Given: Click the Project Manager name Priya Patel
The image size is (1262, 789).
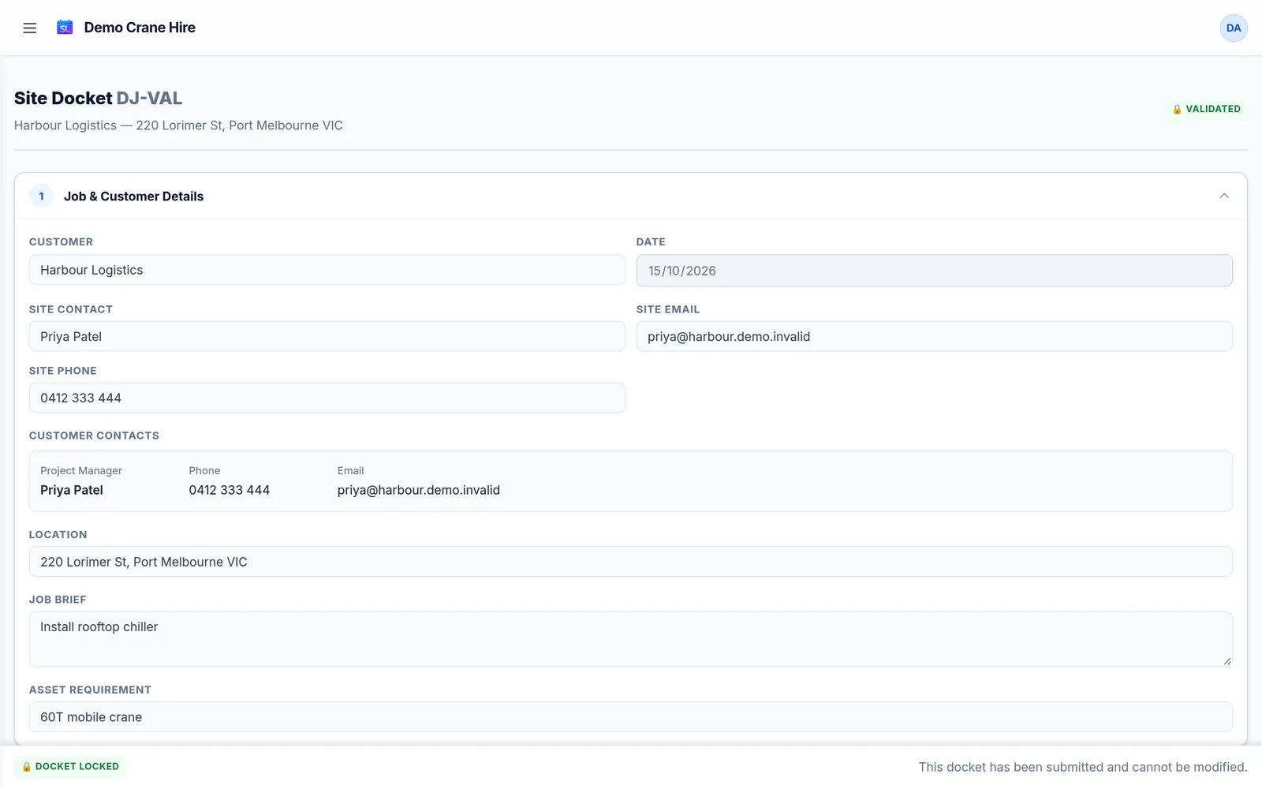Looking at the screenshot, I should (72, 490).
